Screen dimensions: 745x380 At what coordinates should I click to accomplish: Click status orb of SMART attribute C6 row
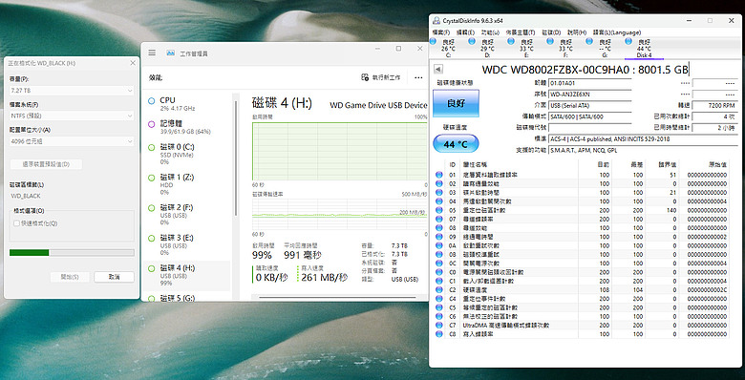[x=439, y=316]
